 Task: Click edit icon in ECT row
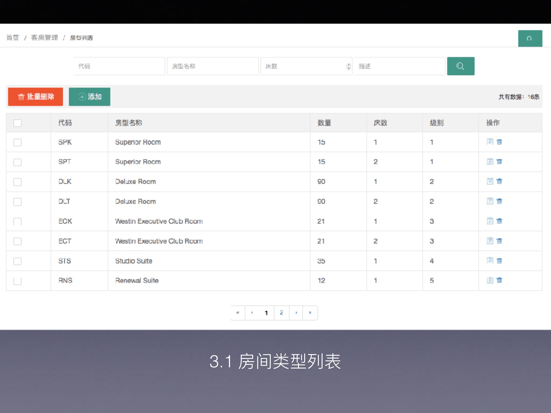(490, 241)
